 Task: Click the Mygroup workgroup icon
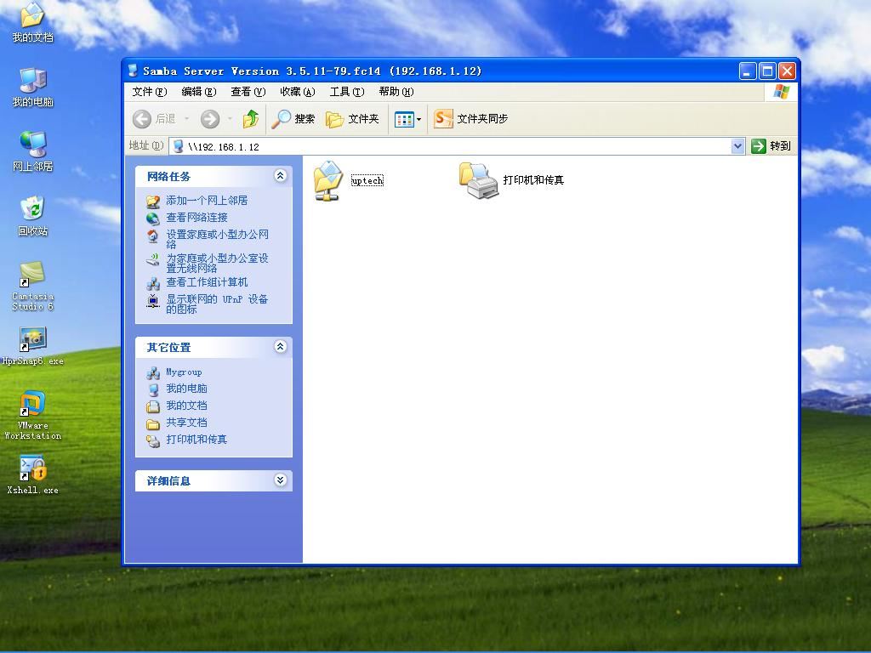(x=153, y=373)
